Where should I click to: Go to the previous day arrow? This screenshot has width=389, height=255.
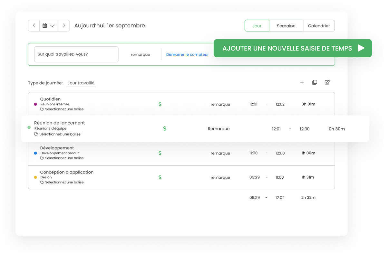[x=34, y=26]
